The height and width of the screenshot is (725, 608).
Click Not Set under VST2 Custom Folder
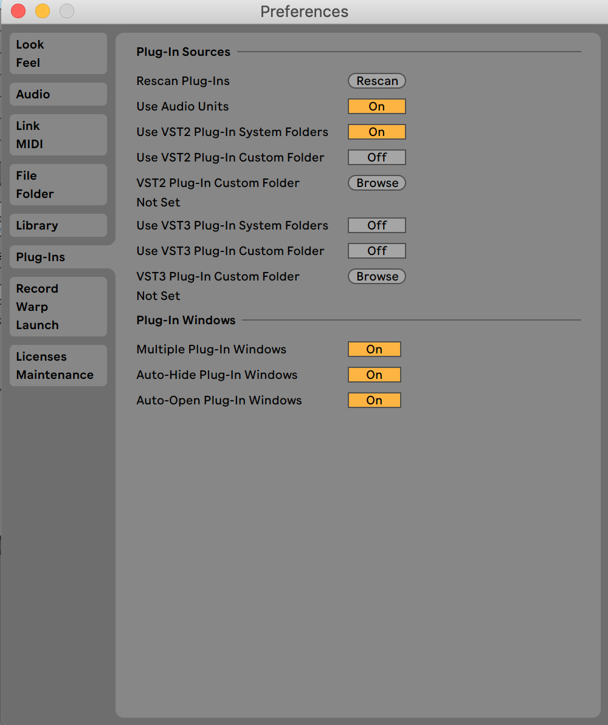(158, 203)
